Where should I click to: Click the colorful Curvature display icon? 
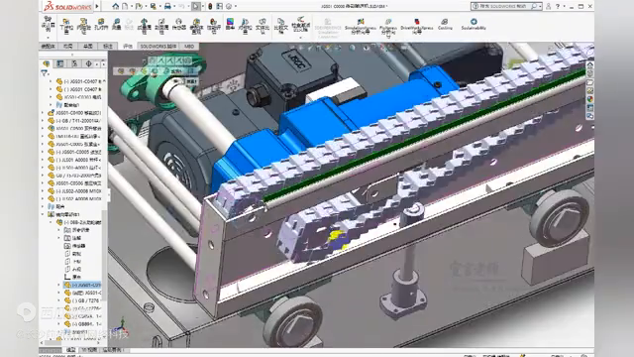click(x=230, y=24)
